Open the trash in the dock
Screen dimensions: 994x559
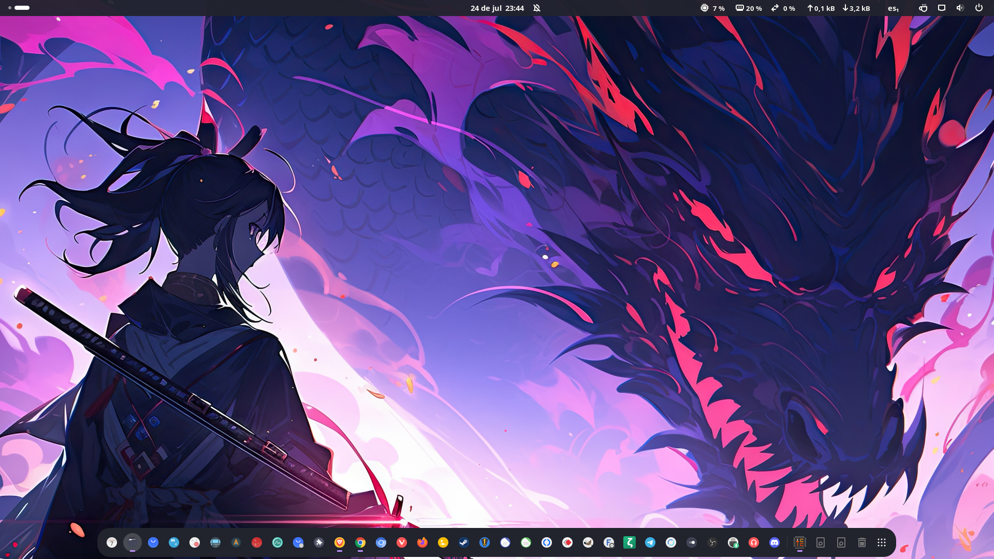tap(862, 542)
